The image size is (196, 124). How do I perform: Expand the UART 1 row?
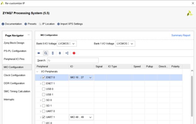point(40,117)
